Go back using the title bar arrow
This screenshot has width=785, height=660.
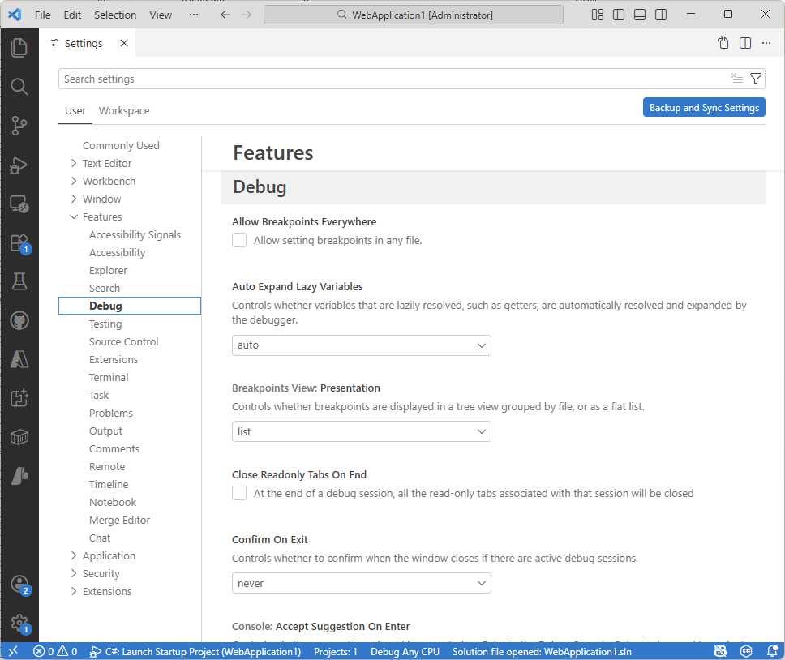pos(225,15)
